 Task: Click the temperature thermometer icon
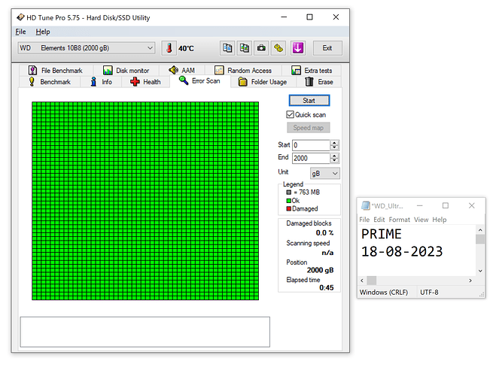(x=169, y=48)
